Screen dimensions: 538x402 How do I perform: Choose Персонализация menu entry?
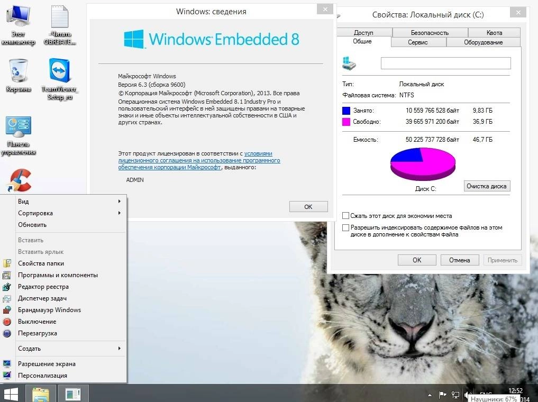pos(71,376)
